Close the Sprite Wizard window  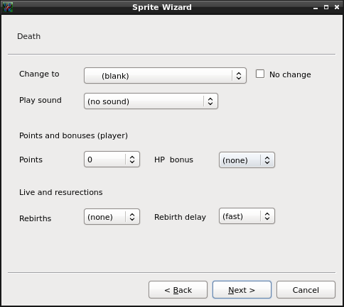[x=337, y=7]
